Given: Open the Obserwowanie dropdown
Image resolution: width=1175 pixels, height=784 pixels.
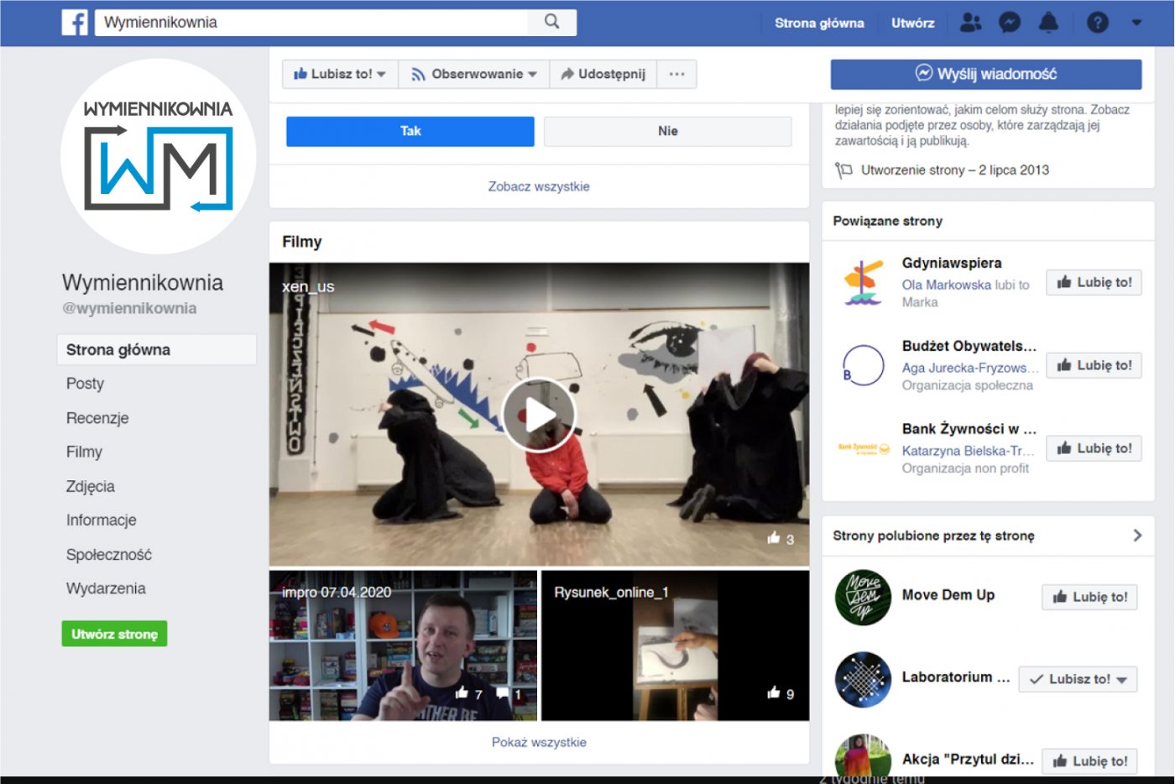Looking at the screenshot, I should coord(473,74).
